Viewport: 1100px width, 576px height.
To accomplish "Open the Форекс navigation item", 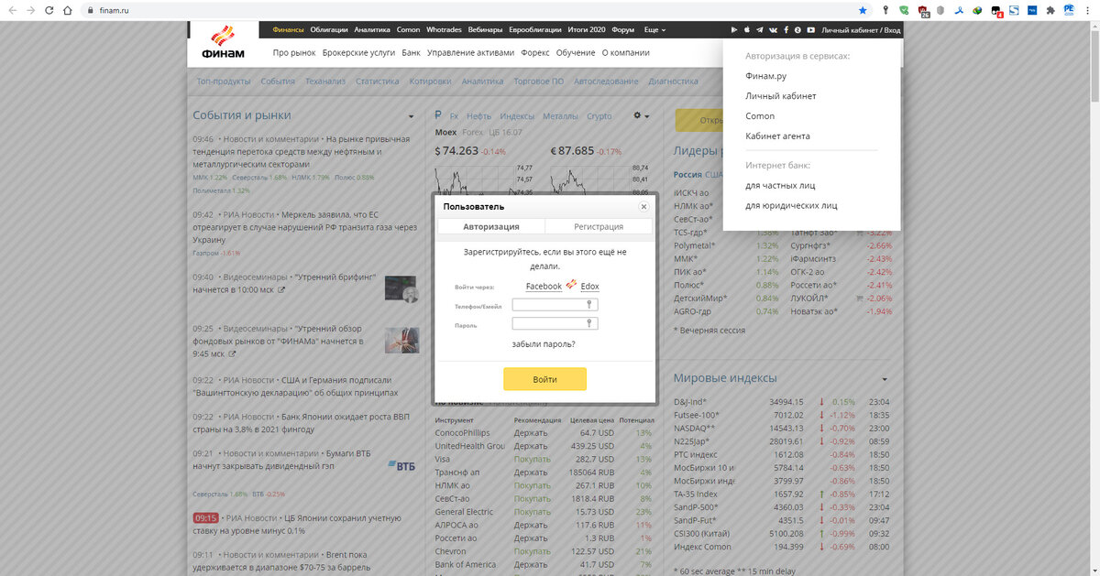I will tap(534, 53).
